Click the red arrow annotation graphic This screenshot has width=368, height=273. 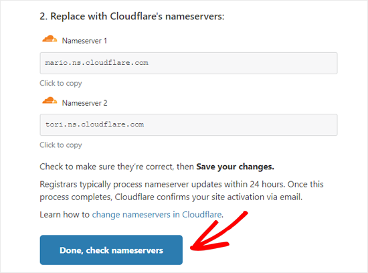[x=219, y=231]
